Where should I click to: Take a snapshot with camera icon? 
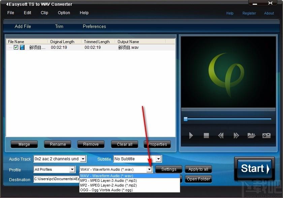click(266, 135)
